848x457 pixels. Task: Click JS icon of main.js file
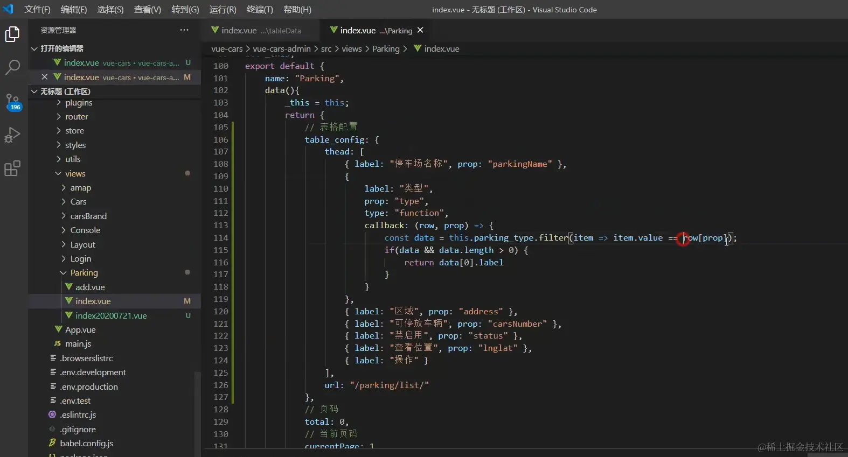(58, 343)
